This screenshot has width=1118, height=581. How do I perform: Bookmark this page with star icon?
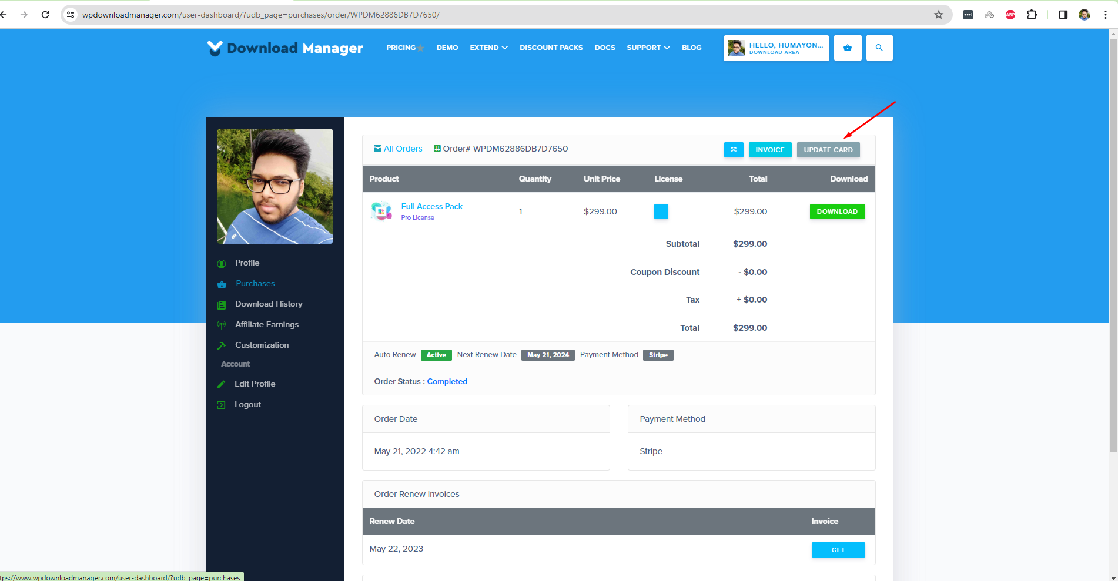tap(939, 15)
